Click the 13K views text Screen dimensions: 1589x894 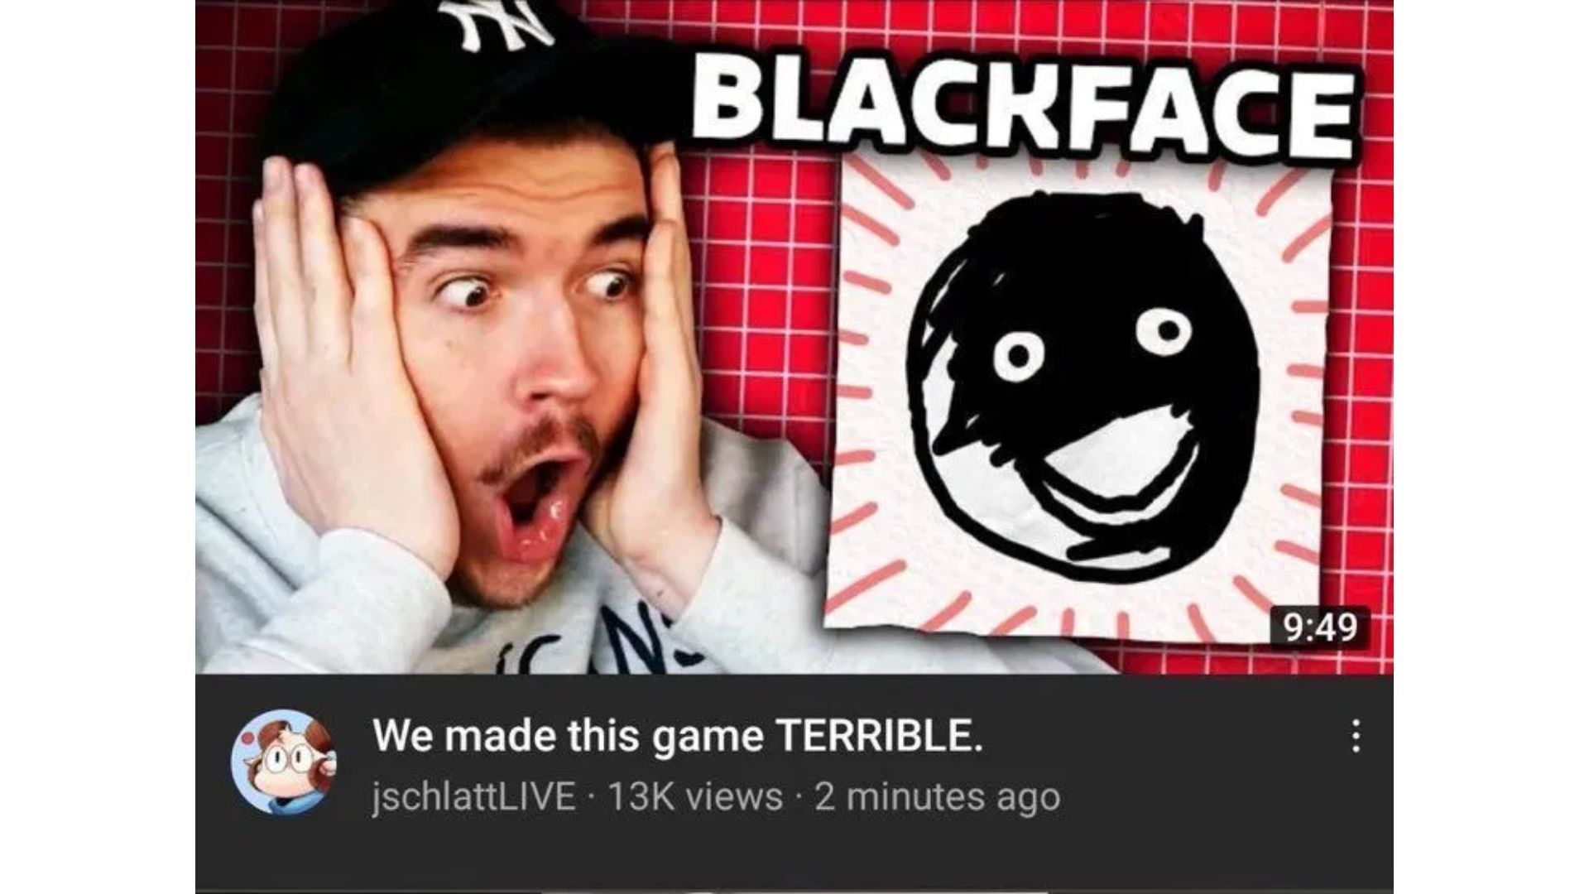[695, 796]
